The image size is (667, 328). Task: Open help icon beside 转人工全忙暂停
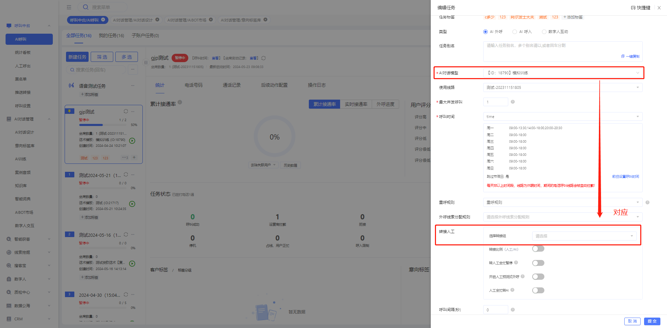click(x=516, y=262)
